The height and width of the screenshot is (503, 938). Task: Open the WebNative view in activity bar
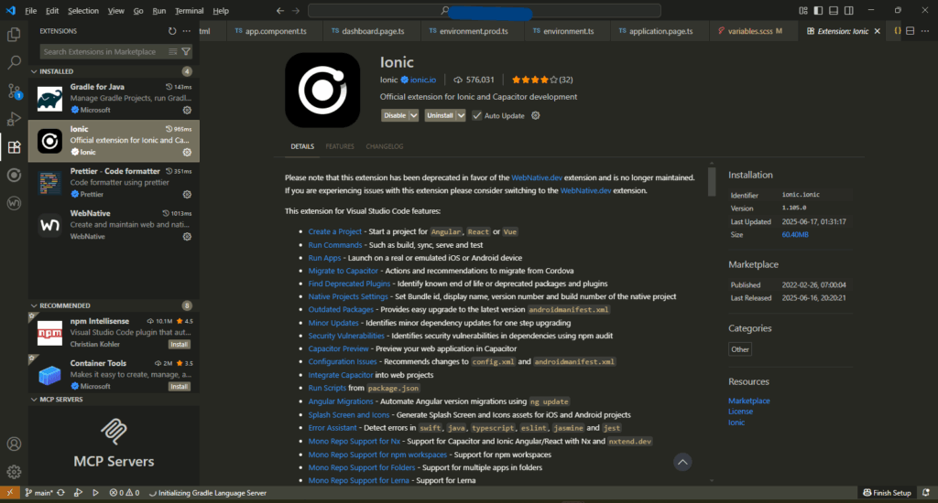click(x=14, y=203)
